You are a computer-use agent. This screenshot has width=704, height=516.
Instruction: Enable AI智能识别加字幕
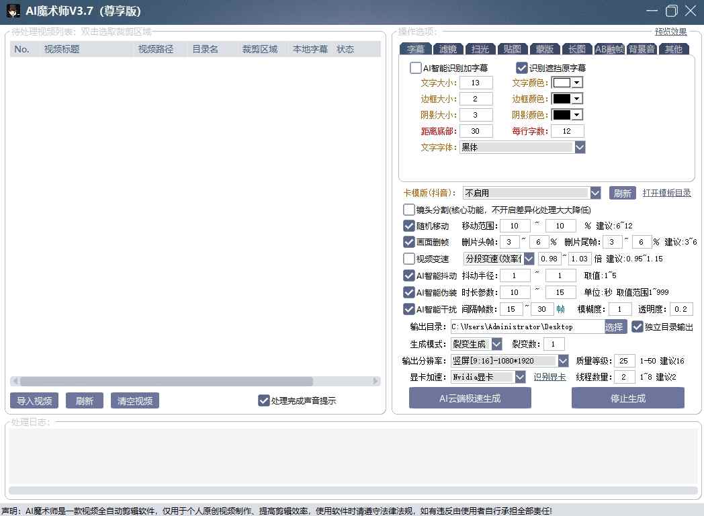(414, 67)
